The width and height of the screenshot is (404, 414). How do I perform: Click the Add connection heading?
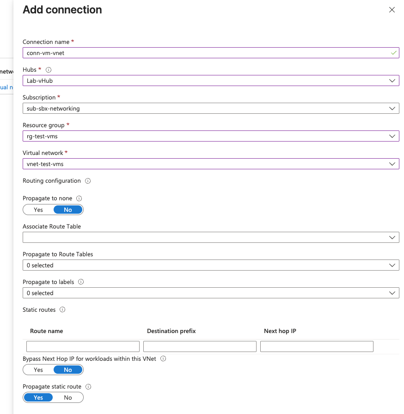pyautogui.click(x=62, y=10)
